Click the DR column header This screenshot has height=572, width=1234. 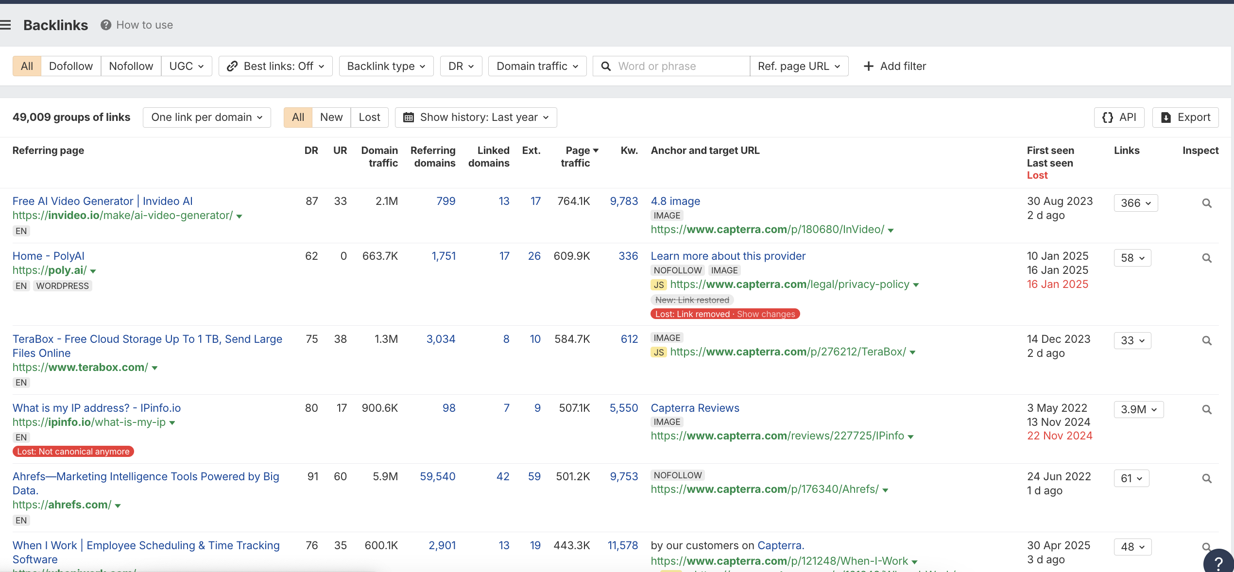coord(311,151)
